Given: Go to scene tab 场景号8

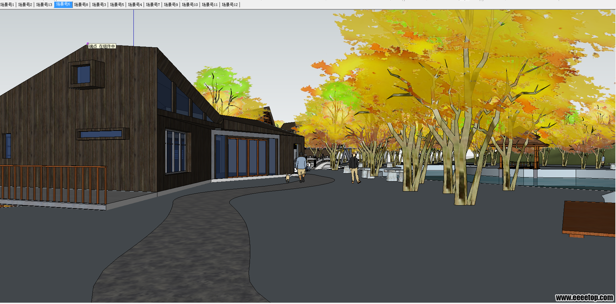Looking at the screenshot, I should [x=81, y=5].
